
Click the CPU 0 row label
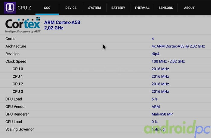[x=18, y=69]
